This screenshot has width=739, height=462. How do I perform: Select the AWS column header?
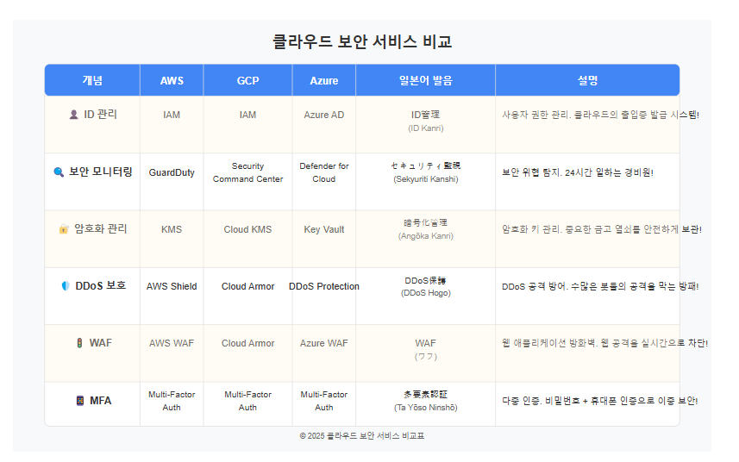click(172, 80)
